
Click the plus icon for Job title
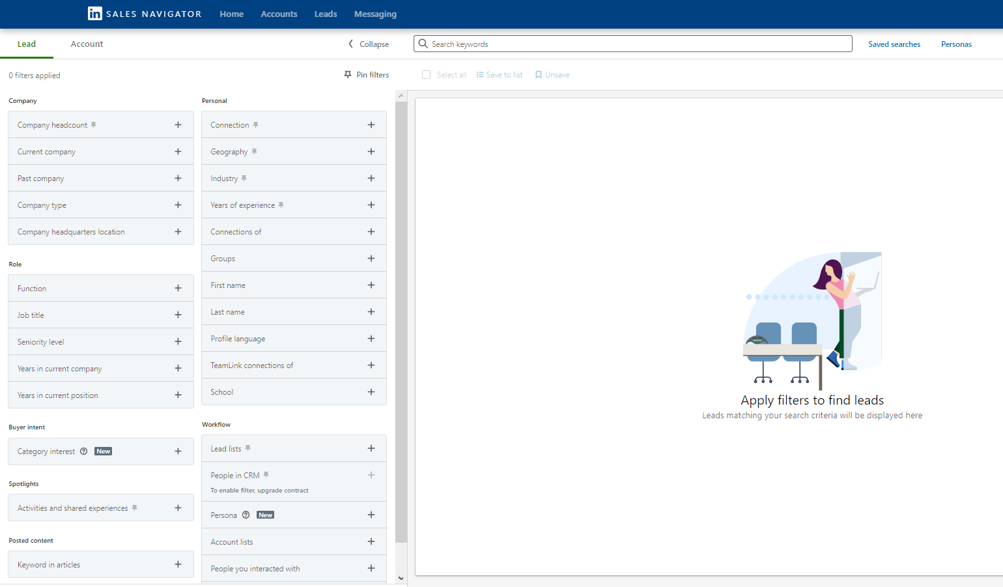(178, 315)
